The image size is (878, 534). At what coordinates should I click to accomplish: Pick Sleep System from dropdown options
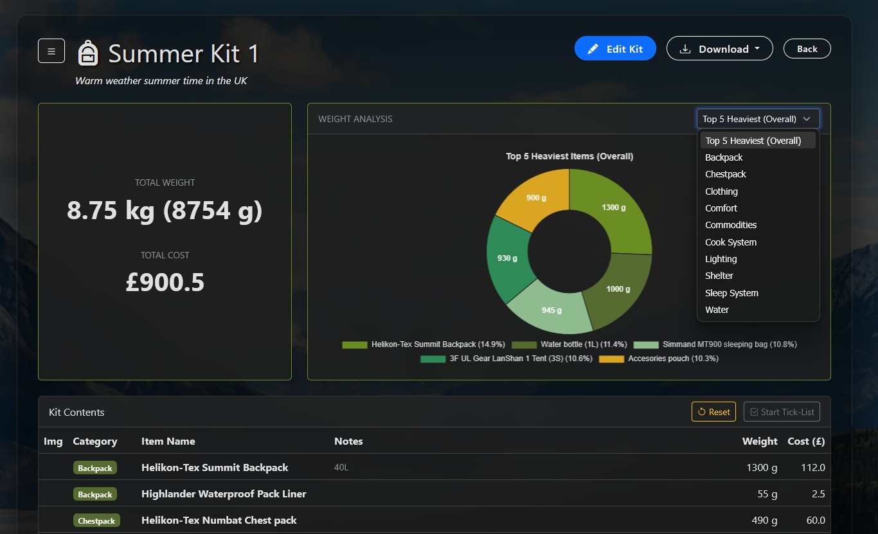(731, 293)
